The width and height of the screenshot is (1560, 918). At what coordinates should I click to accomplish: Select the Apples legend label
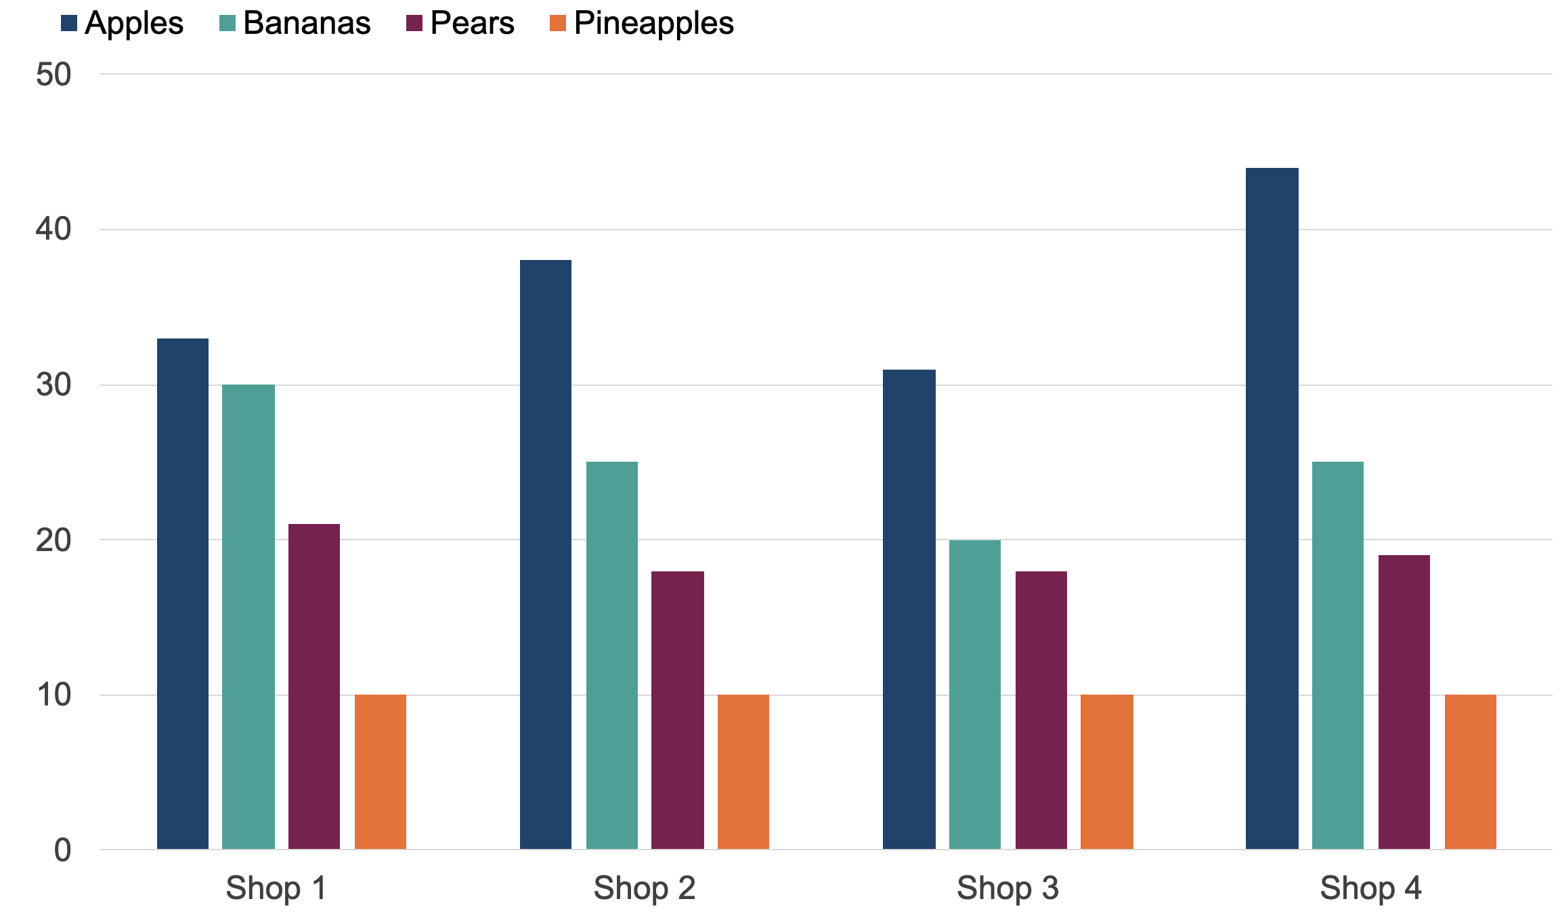[x=134, y=24]
